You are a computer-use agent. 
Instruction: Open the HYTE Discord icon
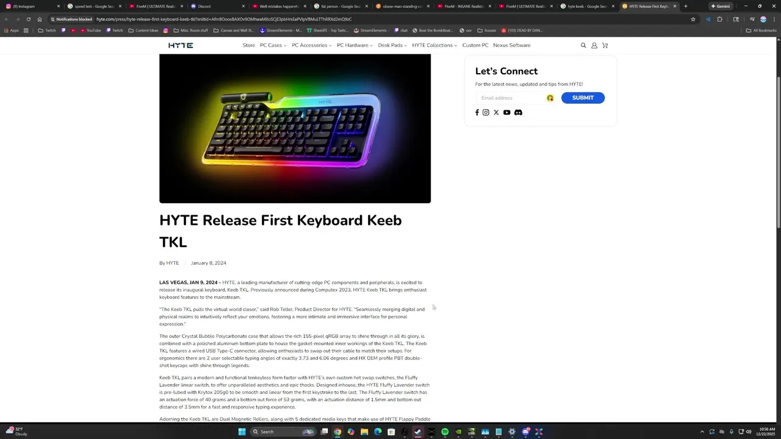pos(518,112)
